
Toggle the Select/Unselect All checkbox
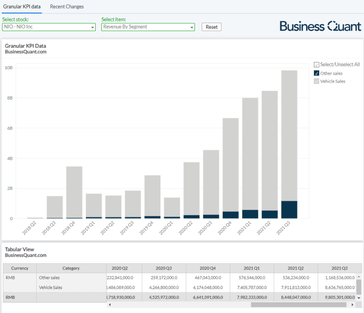pyautogui.click(x=317, y=65)
